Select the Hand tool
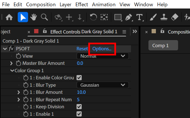 coord(34,17)
